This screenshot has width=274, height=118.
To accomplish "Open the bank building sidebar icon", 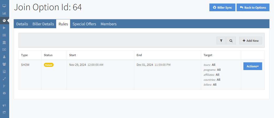I will tap(4, 42).
